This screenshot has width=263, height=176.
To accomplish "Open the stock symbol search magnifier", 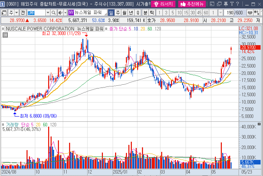I will pyautogui.click(x=53, y=13).
